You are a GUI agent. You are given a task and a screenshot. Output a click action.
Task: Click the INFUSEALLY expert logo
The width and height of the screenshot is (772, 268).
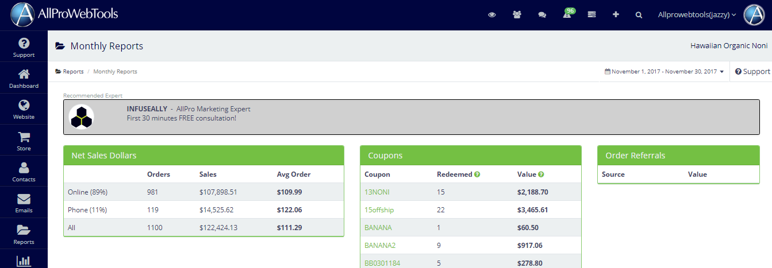(x=81, y=116)
